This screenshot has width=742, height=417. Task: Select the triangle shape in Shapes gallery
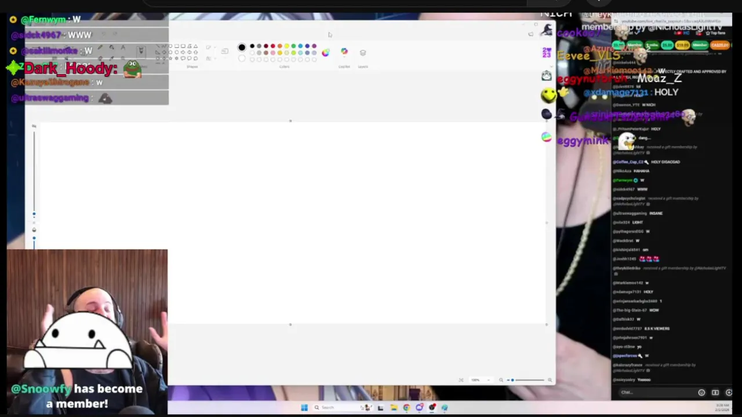click(x=196, y=46)
